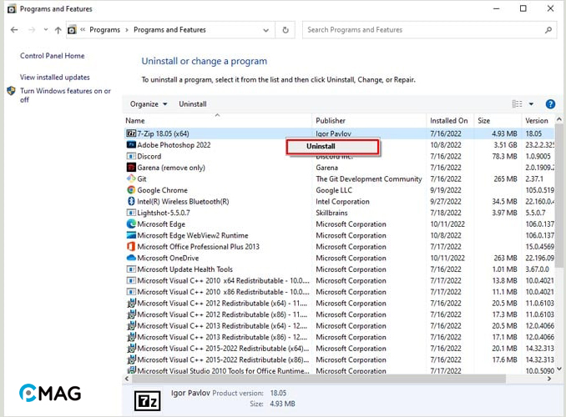Click Microsoft Edge WebView2 Runtime icon

[131, 235]
